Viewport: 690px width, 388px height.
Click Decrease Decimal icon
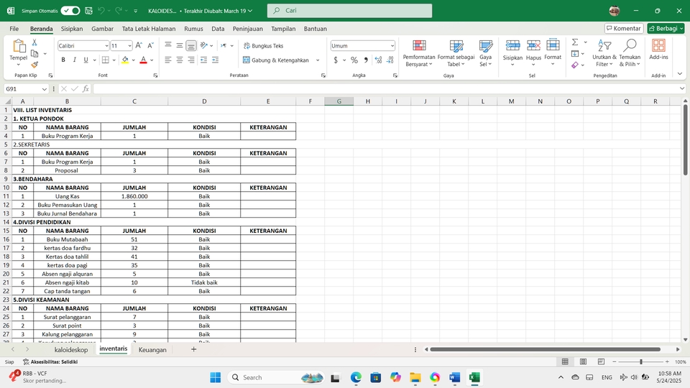(390, 60)
